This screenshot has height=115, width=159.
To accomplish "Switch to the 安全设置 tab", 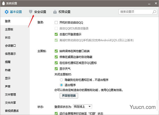I will click(x=38, y=12).
